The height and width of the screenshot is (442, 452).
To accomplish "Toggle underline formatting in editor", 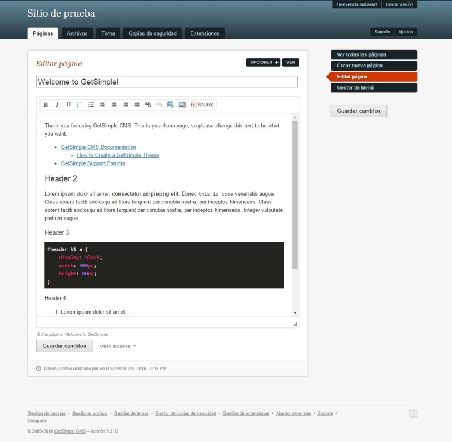I will click(68, 105).
